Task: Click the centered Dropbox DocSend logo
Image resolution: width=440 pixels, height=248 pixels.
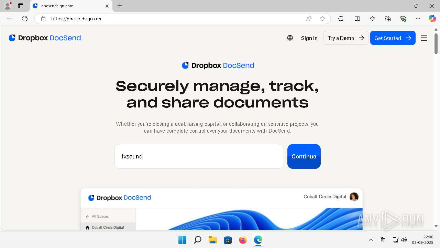Action: click(x=218, y=65)
